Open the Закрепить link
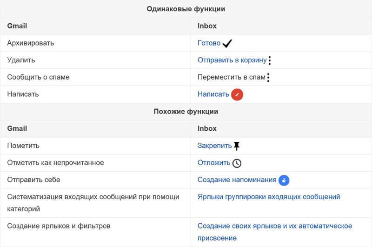372x247 pixels. pyautogui.click(x=215, y=146)
